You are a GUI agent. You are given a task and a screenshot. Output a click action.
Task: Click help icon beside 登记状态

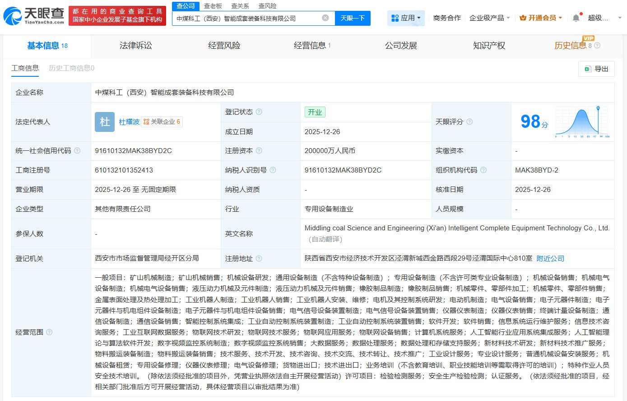259,112
